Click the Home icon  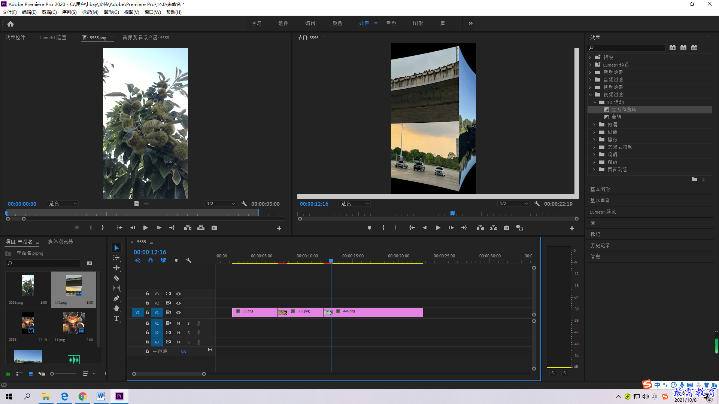(x=10, y=24)
